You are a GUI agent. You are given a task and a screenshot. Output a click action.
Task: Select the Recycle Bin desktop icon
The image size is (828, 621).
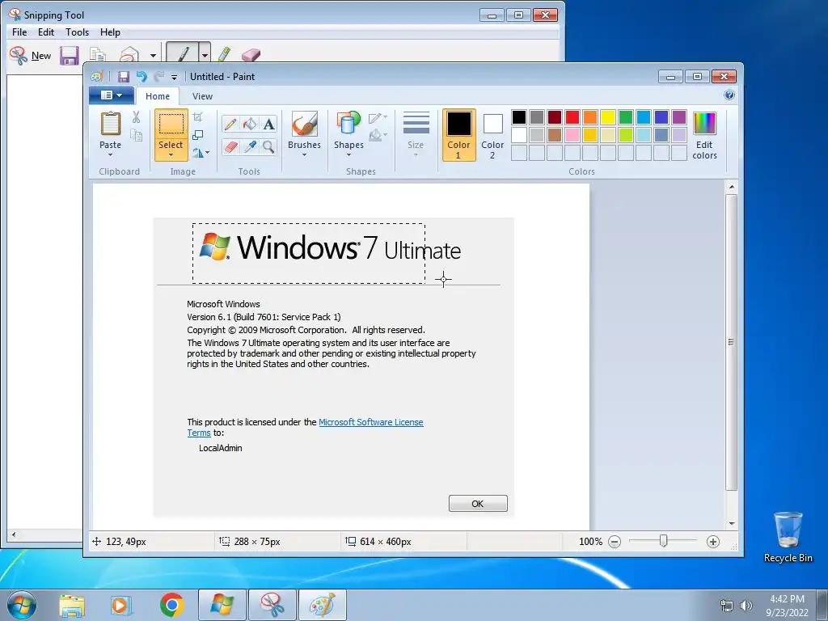tap(788, 537)
